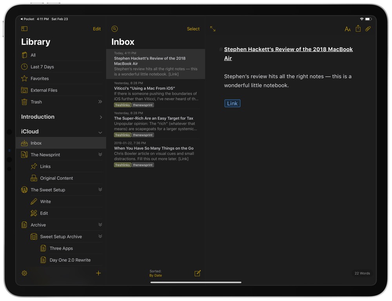Image resolution: width=392 pixels, height=301 pixels.
Task: Collapse the iCloud section chevron
Action: [x=100, y=133]
